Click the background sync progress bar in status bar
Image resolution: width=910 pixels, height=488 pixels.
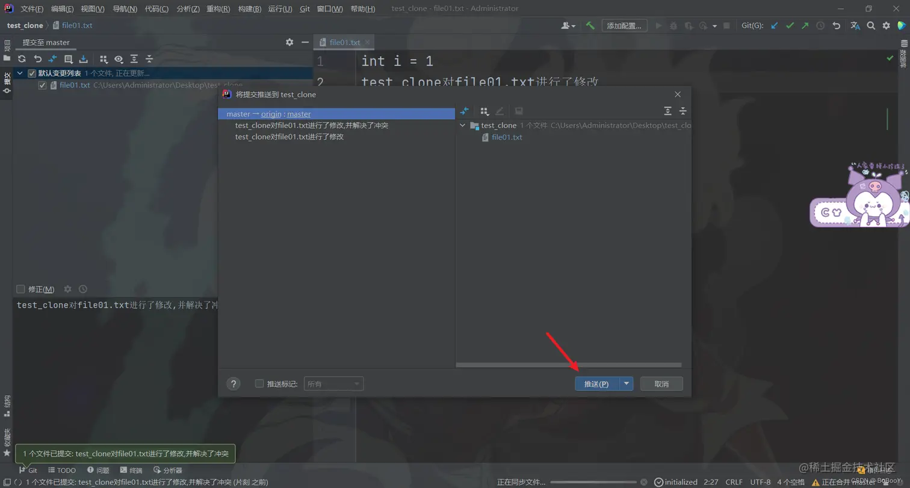coord(593,482)
